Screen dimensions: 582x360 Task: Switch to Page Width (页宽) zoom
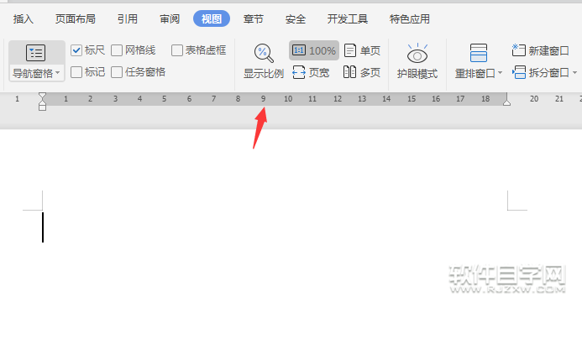311,73
